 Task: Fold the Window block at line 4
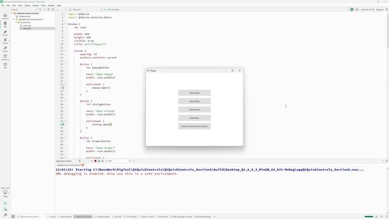click(66, 24)
